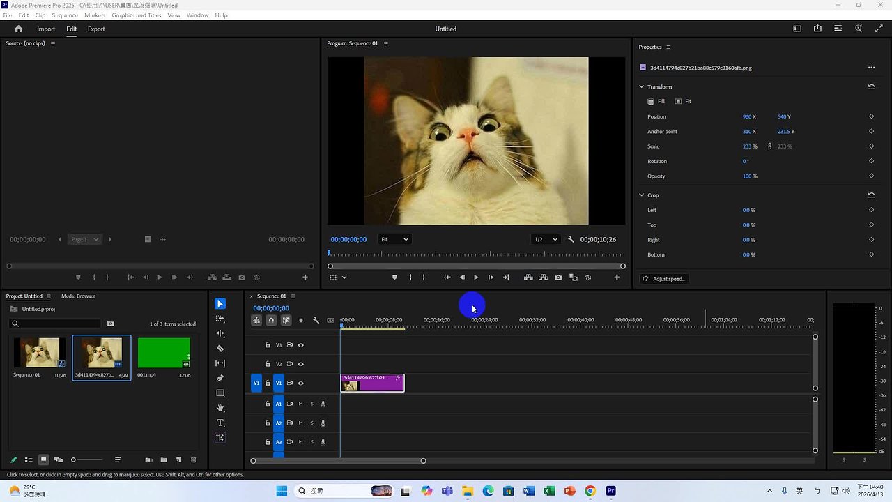The height and width of the screenshot is (502, 892).
Task: Select the Razor tool
Action: coord(220,348)
